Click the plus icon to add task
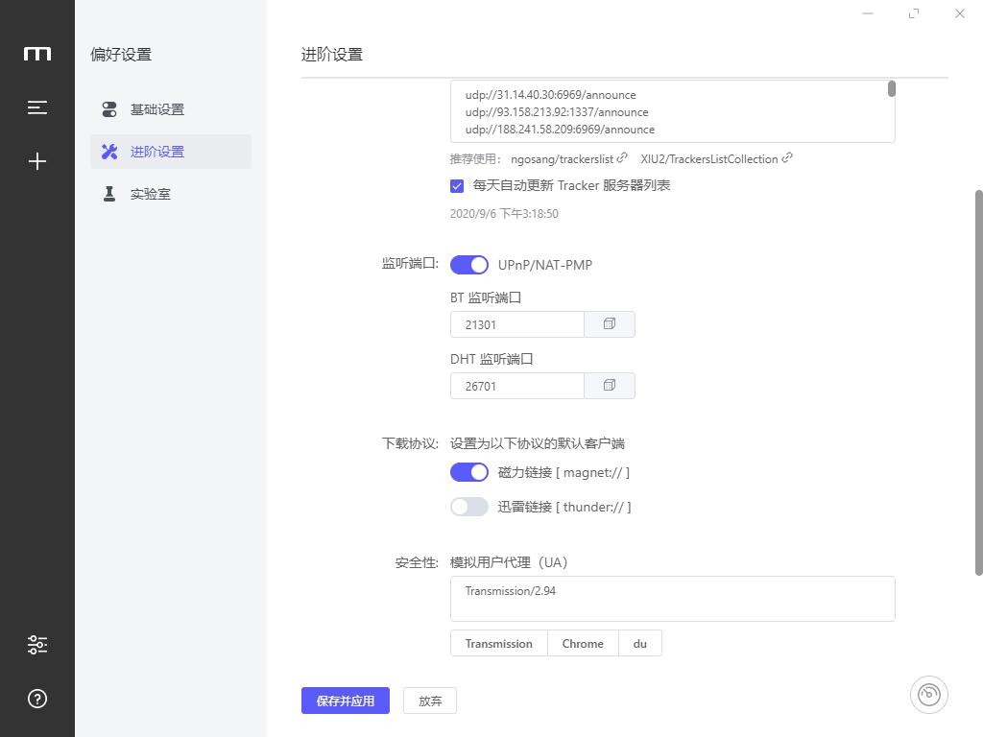The height and width of the screenshot is (737, 983). (x=37, y=161)
